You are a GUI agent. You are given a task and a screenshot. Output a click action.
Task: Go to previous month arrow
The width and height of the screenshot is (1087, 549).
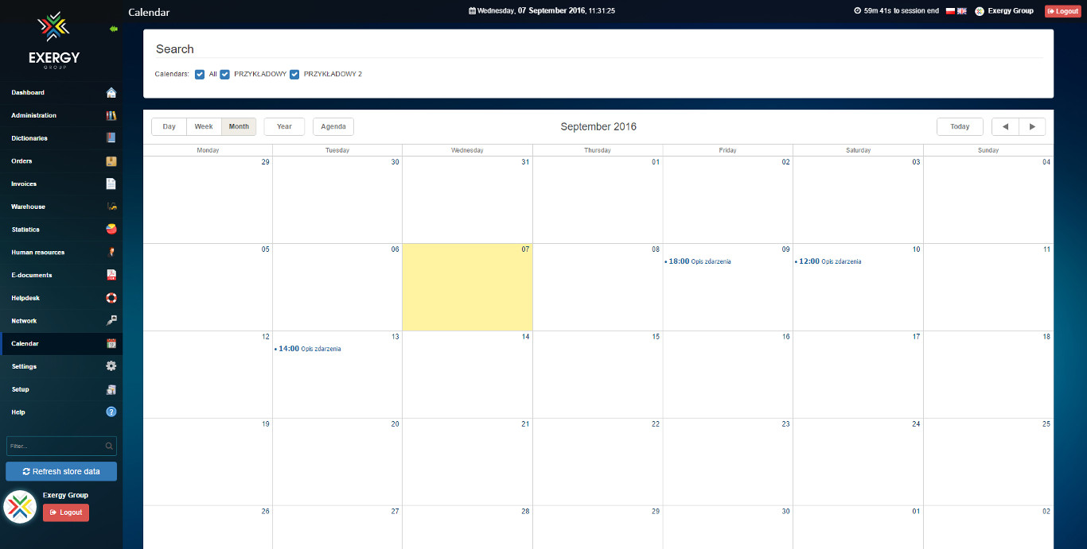[x=1005, y=127]
